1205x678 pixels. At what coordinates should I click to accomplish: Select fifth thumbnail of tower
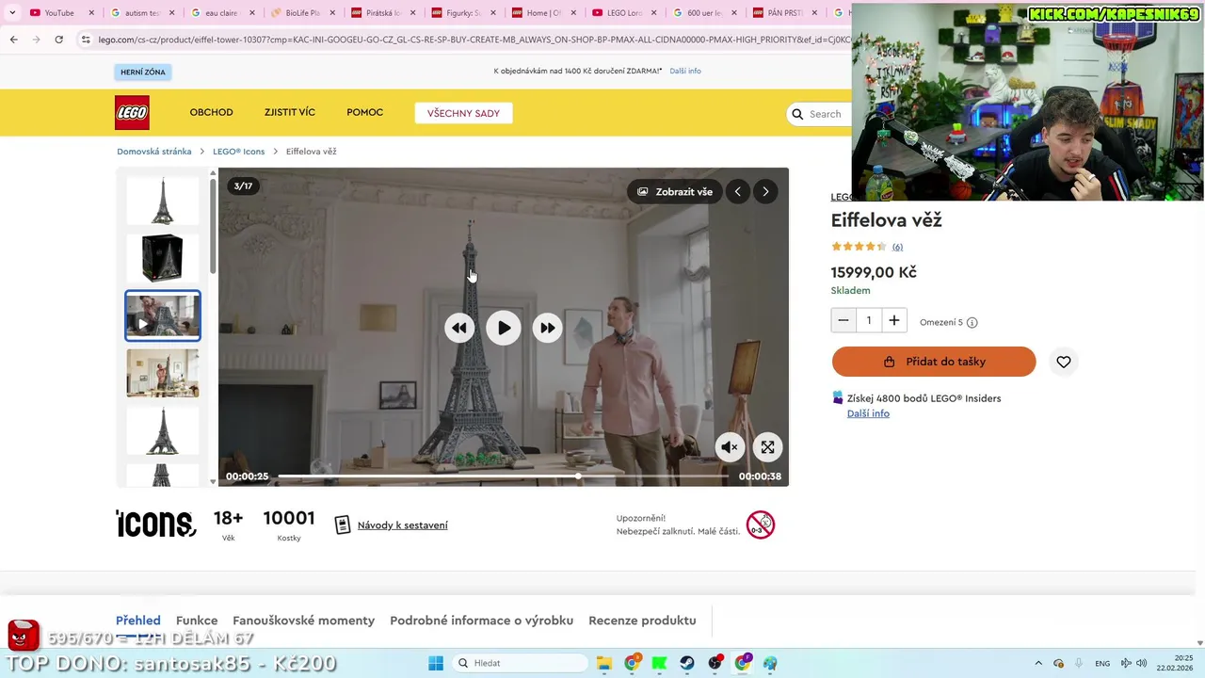point(163,430)
